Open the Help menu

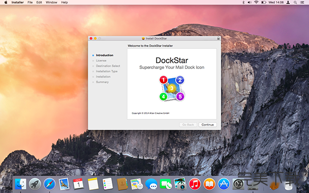coord(64,3)
